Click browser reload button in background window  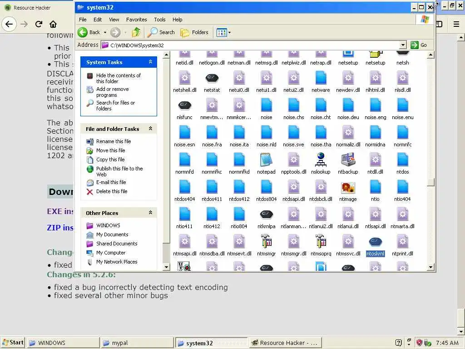[x=39, y=24]
